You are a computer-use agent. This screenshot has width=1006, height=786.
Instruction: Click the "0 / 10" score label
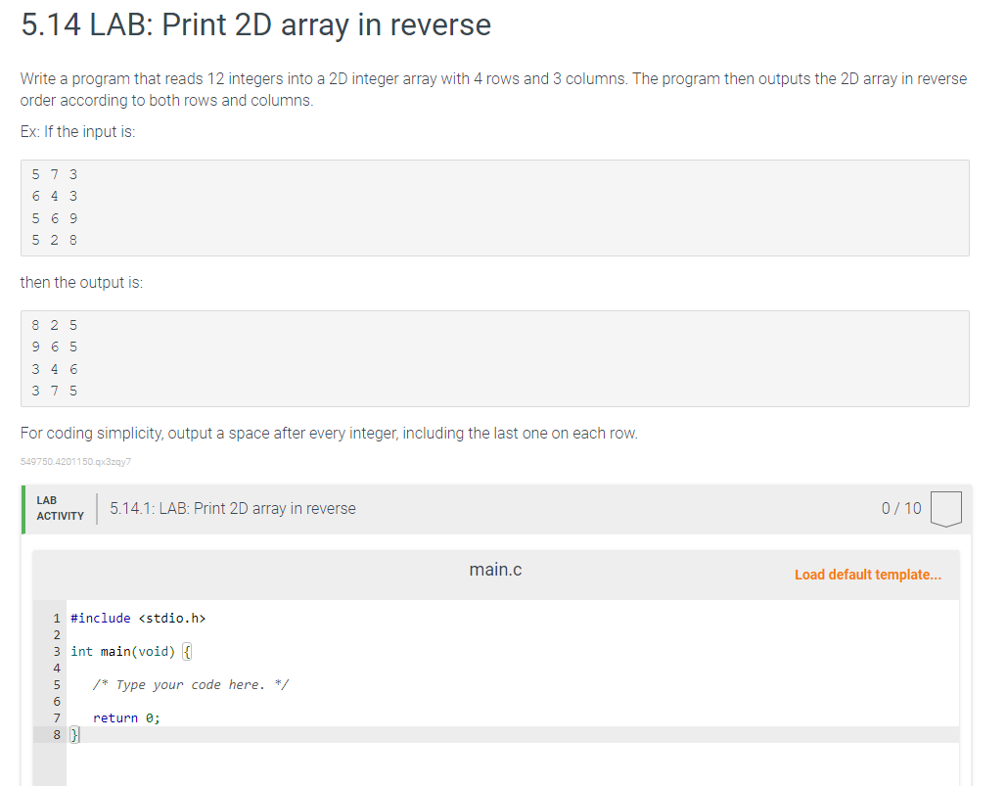point(900,508)
